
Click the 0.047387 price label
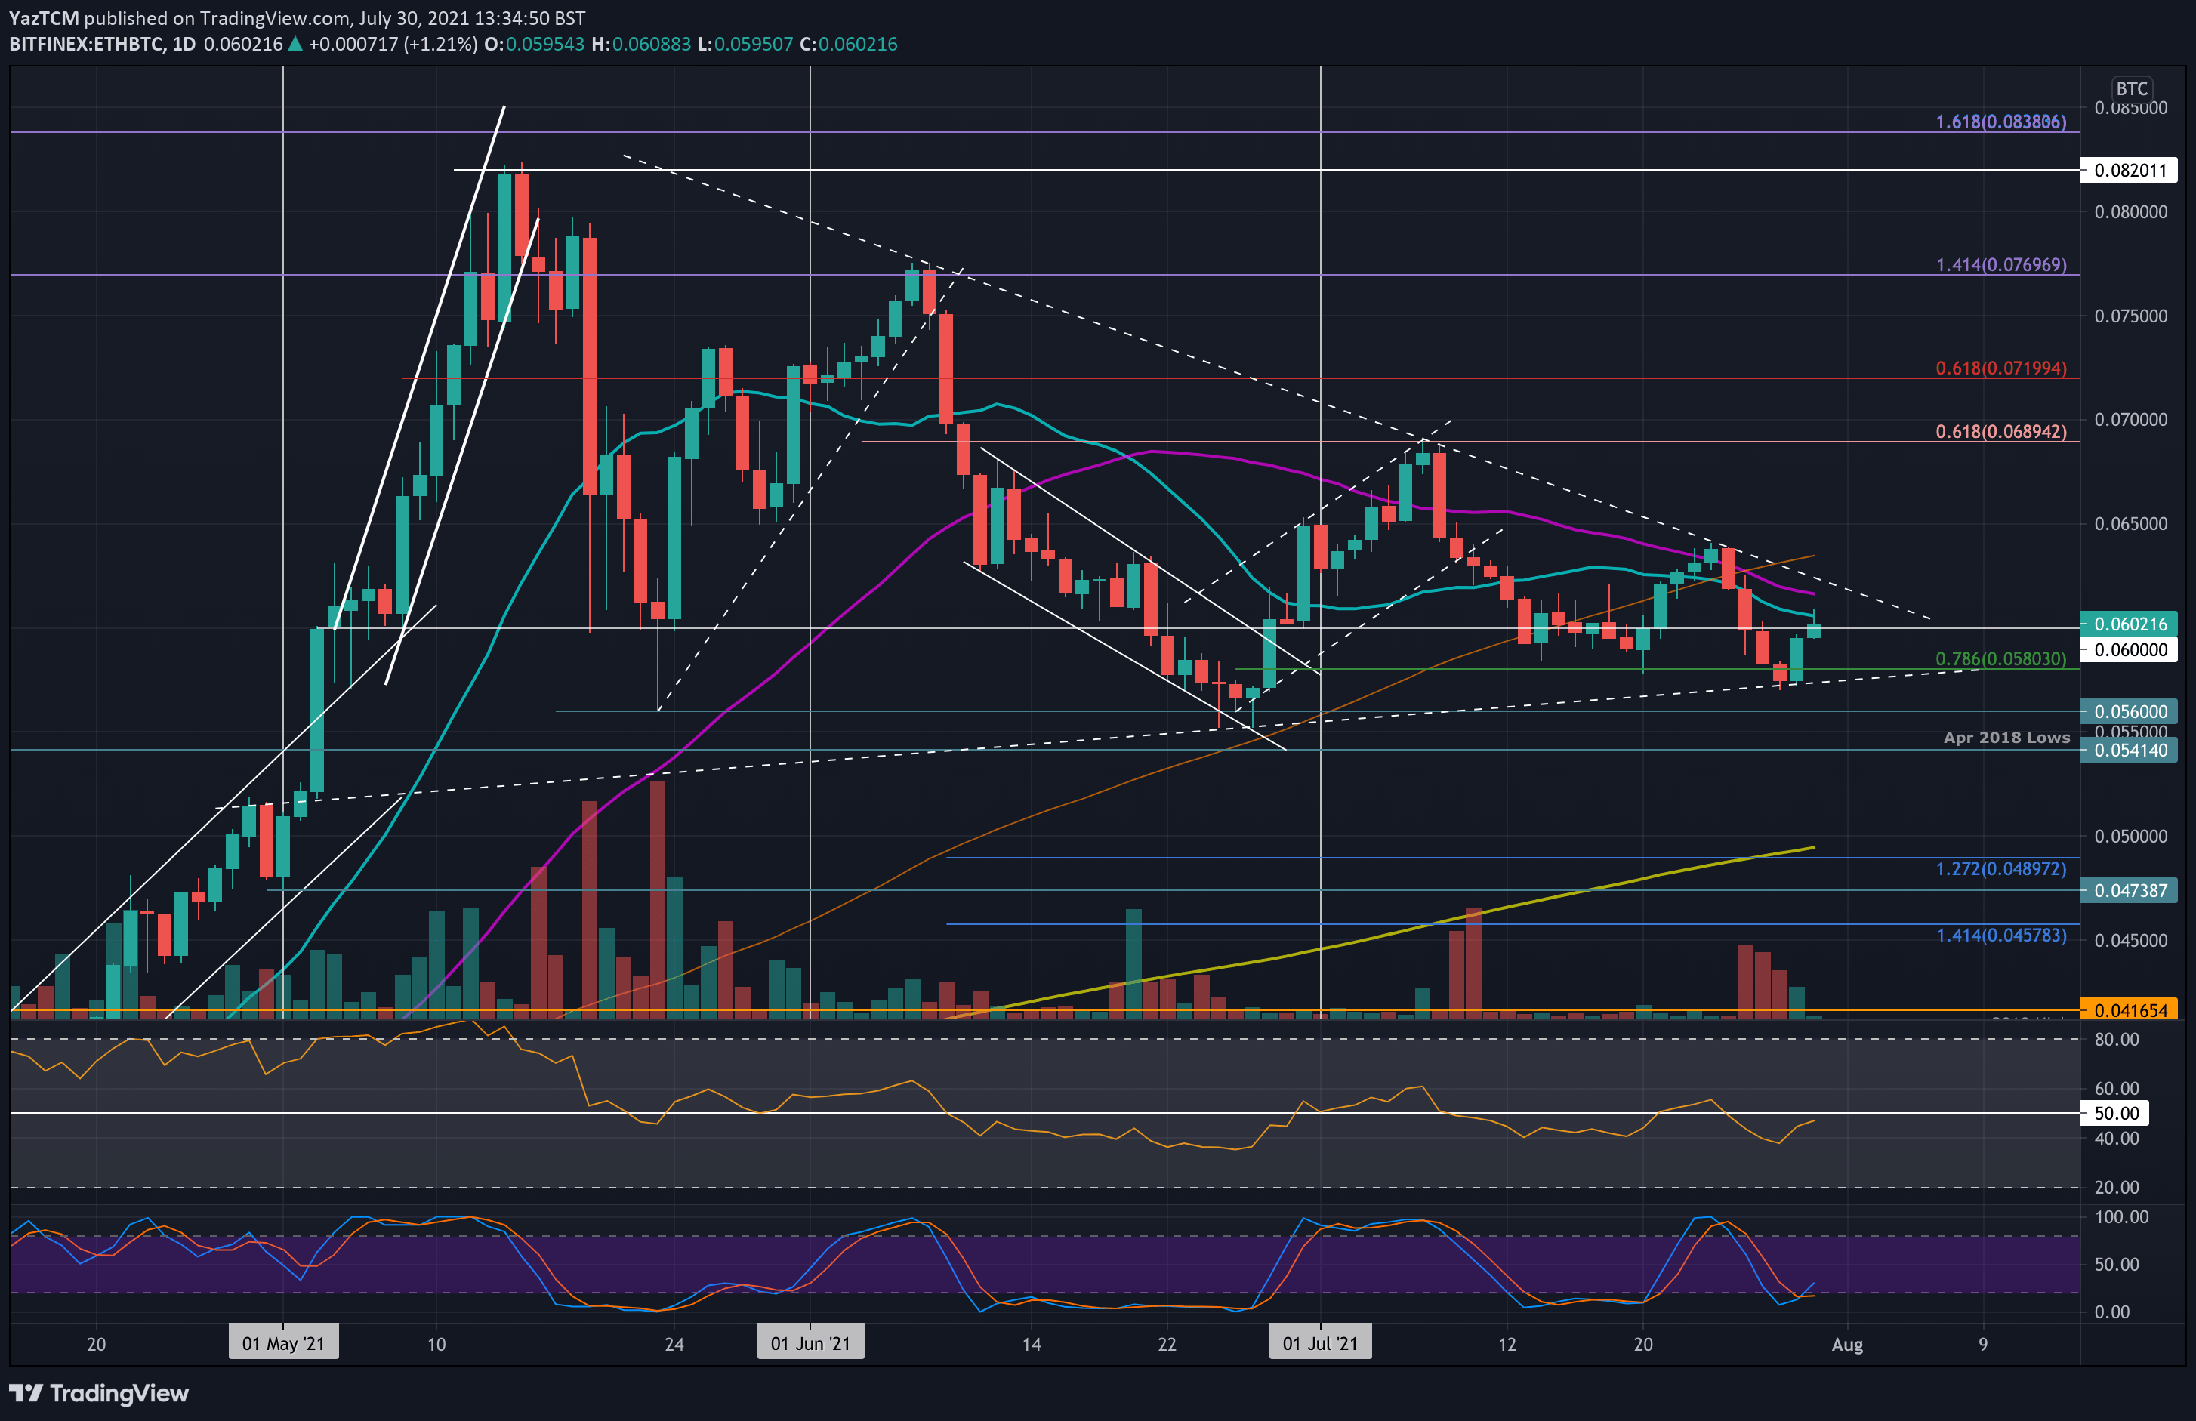[x=2130, y=890]
